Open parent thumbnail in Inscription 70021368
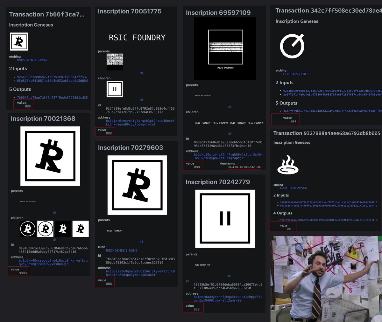This screenshot has height=322, width=382. [28, 202]
